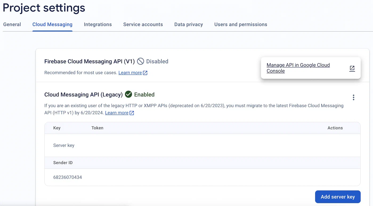373x206 pixels.
Task: Switch to the General tab
Action: coord(12,24)
